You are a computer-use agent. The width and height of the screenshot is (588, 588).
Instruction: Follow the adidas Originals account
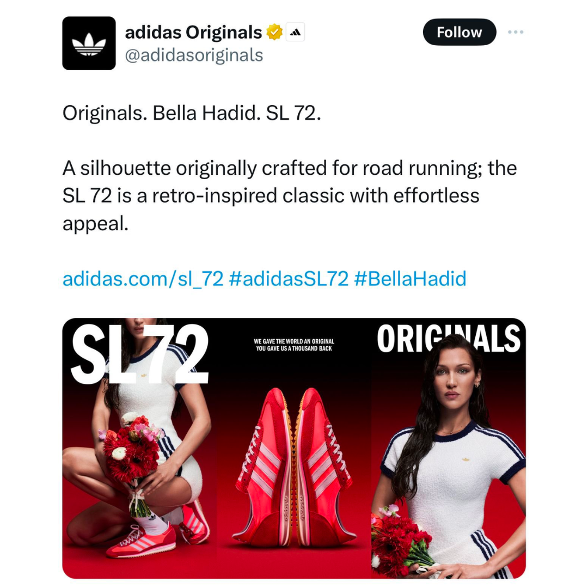click(x=460, y=32)
